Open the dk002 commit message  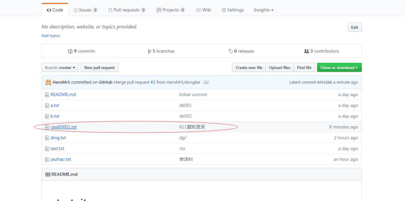(x=185, y=116)
